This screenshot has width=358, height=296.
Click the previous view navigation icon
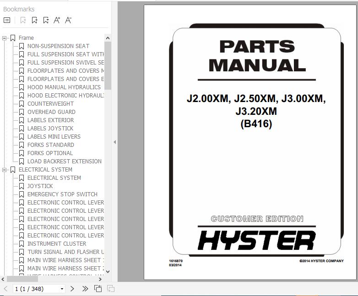coord(98,289)
